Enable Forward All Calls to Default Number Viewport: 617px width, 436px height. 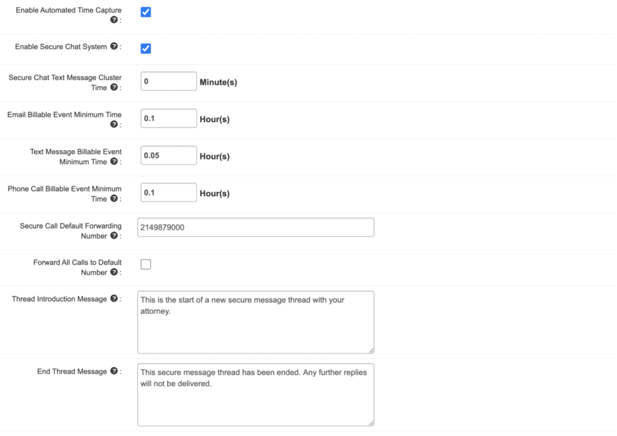146,264
